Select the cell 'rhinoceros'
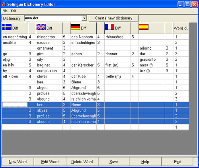This screenshot has width=199, height=168. [49, 37]
